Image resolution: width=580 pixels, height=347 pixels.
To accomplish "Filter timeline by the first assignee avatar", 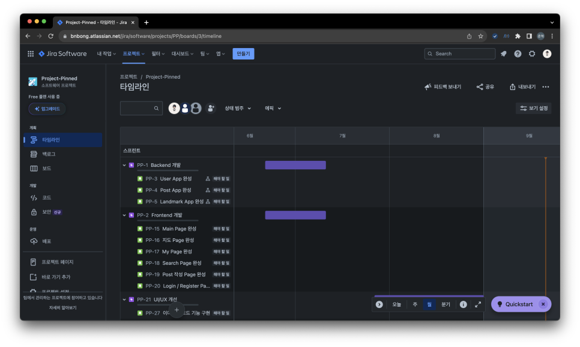I will 174,108.
